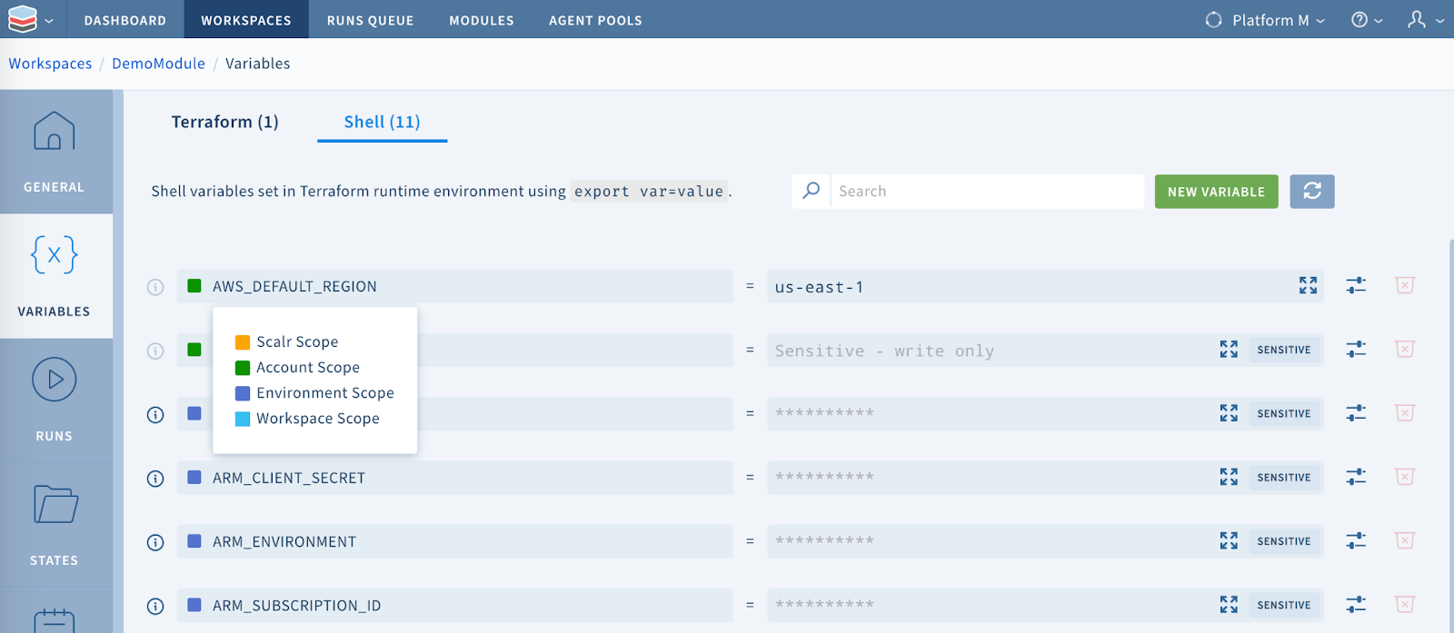Toggle Sensitive for ARM_ENVIRONMENT
This screenshot has height=633, width=1454.
click(1284, 540)
